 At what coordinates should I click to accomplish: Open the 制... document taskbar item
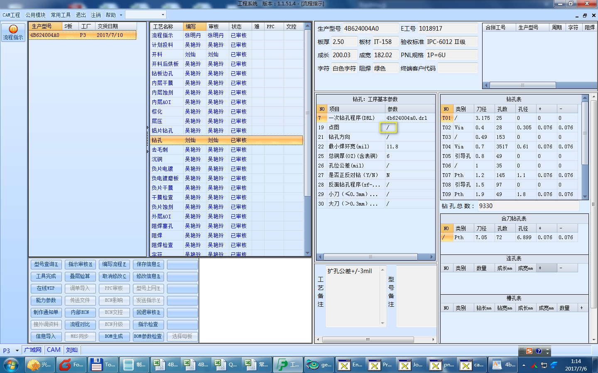(134, 365)
